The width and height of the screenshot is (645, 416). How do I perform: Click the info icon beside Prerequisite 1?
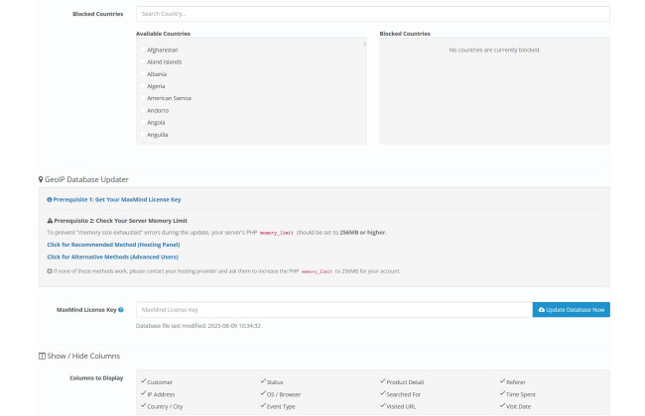50,200
